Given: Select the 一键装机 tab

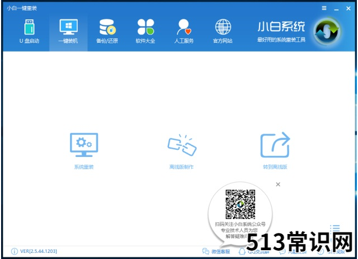Looking at the screenshot, I should [68, 32].
